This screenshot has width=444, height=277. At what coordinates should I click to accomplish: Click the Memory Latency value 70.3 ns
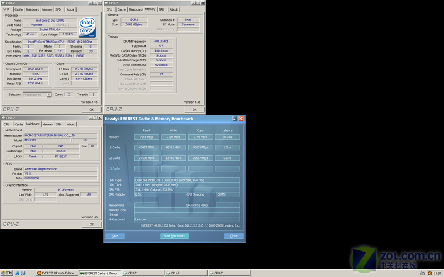(x=228, y=137)
